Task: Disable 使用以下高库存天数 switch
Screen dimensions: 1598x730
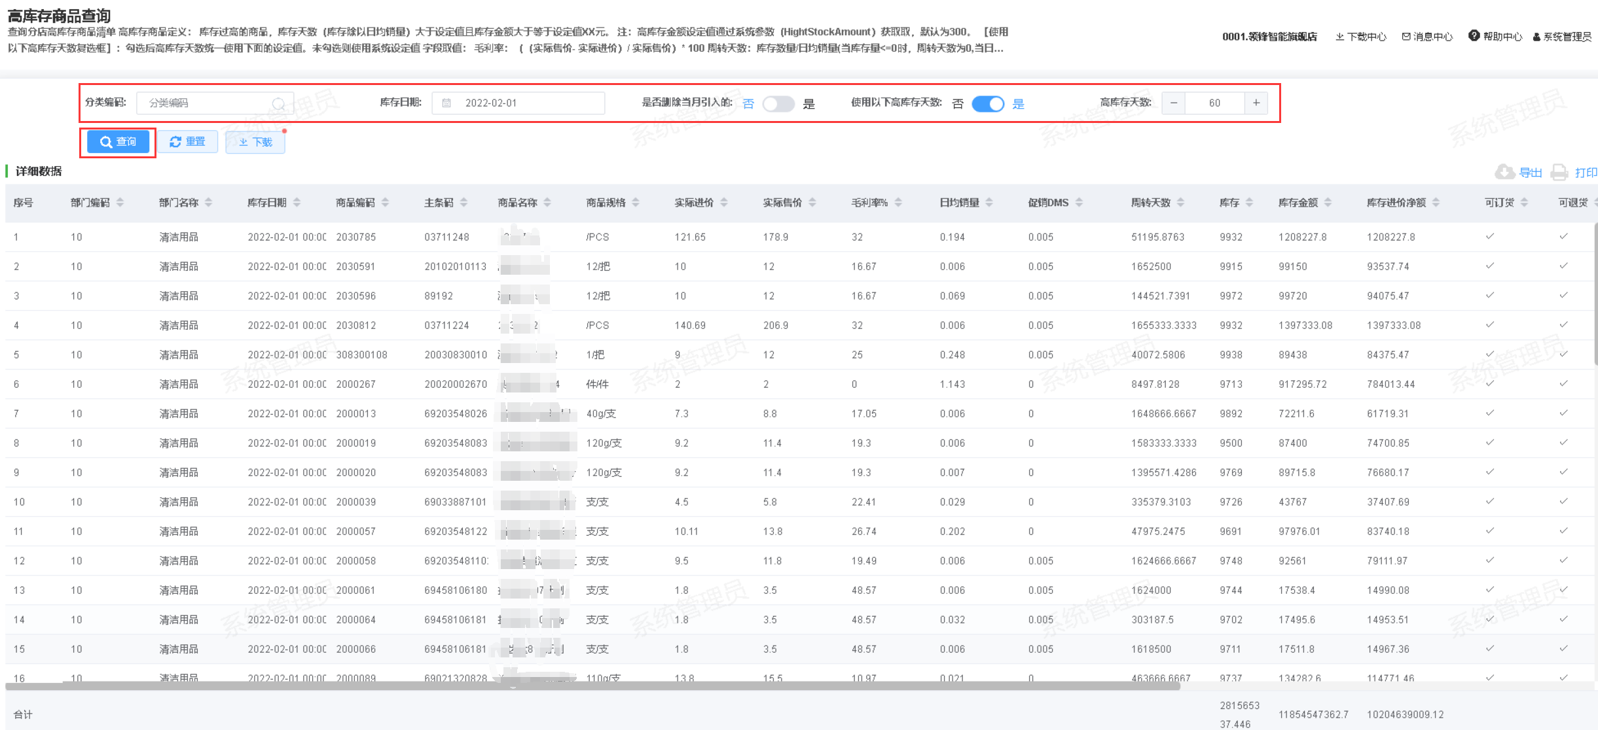Action: pos(988,104)
